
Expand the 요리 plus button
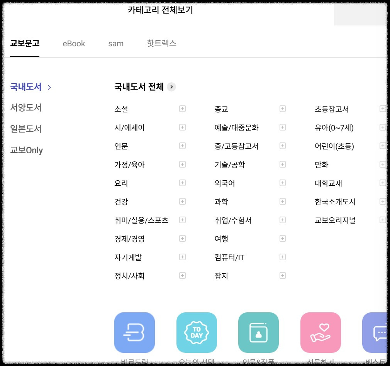point(182,183)
